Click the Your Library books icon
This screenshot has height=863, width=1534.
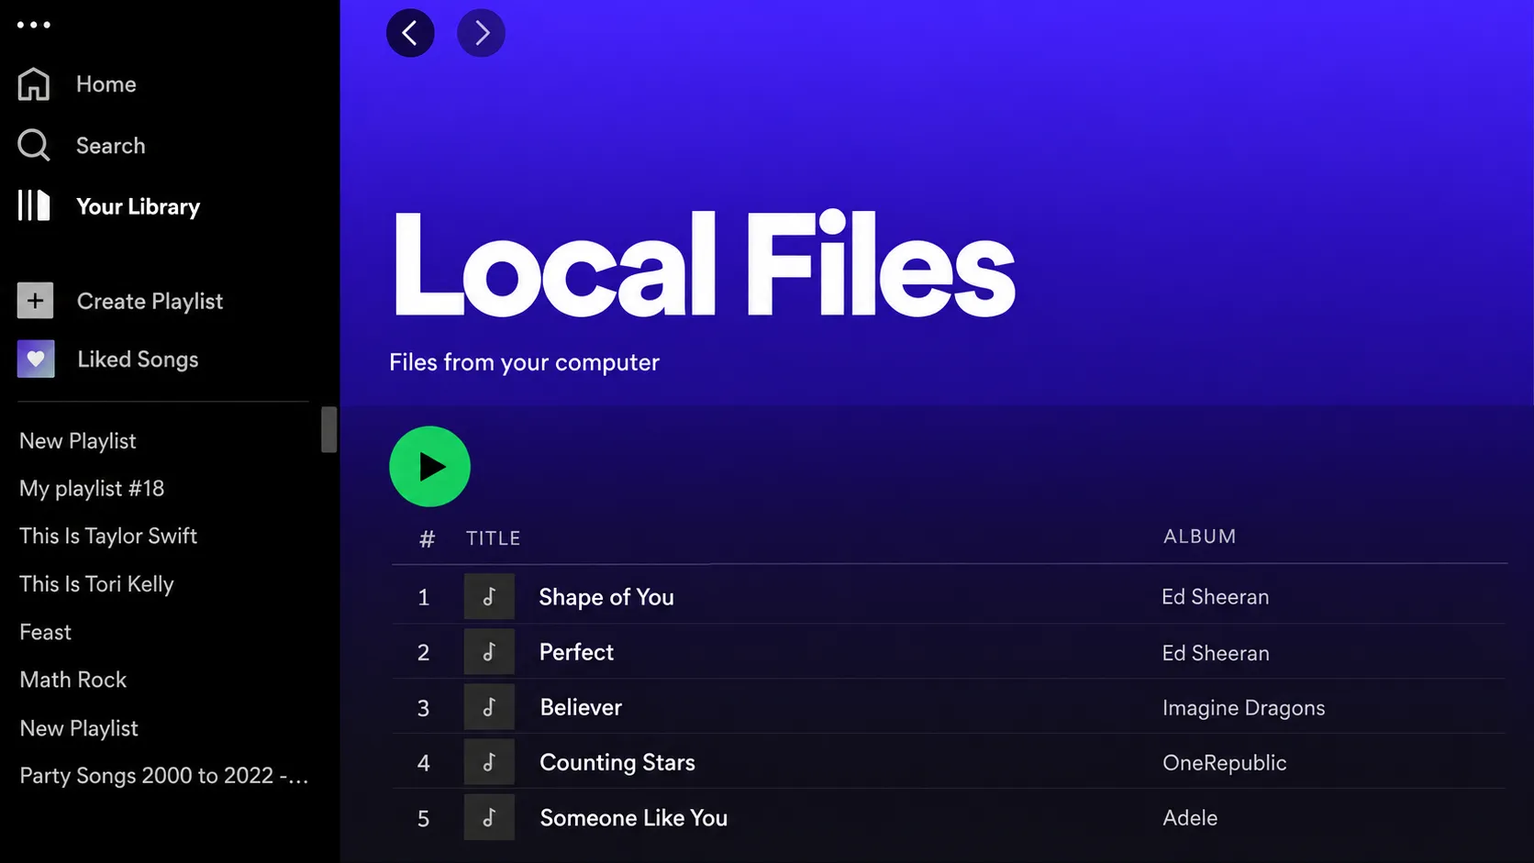[x=34, y=205]
